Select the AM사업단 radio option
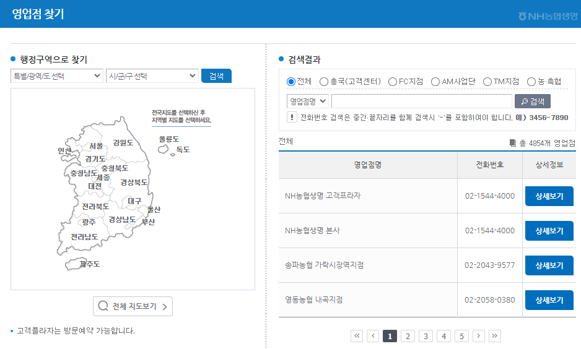Screen dimensions: 581x349 coord(435,82)
